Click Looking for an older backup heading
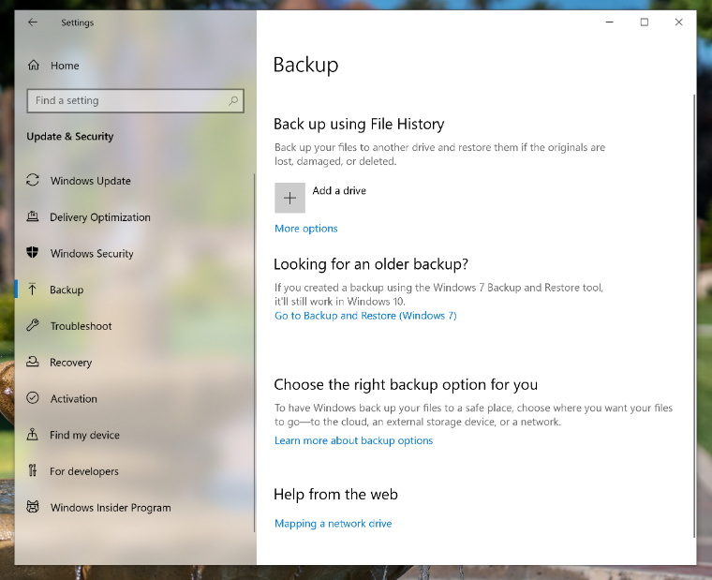Screen dimensions: 712x580 (x=371, y=264)
